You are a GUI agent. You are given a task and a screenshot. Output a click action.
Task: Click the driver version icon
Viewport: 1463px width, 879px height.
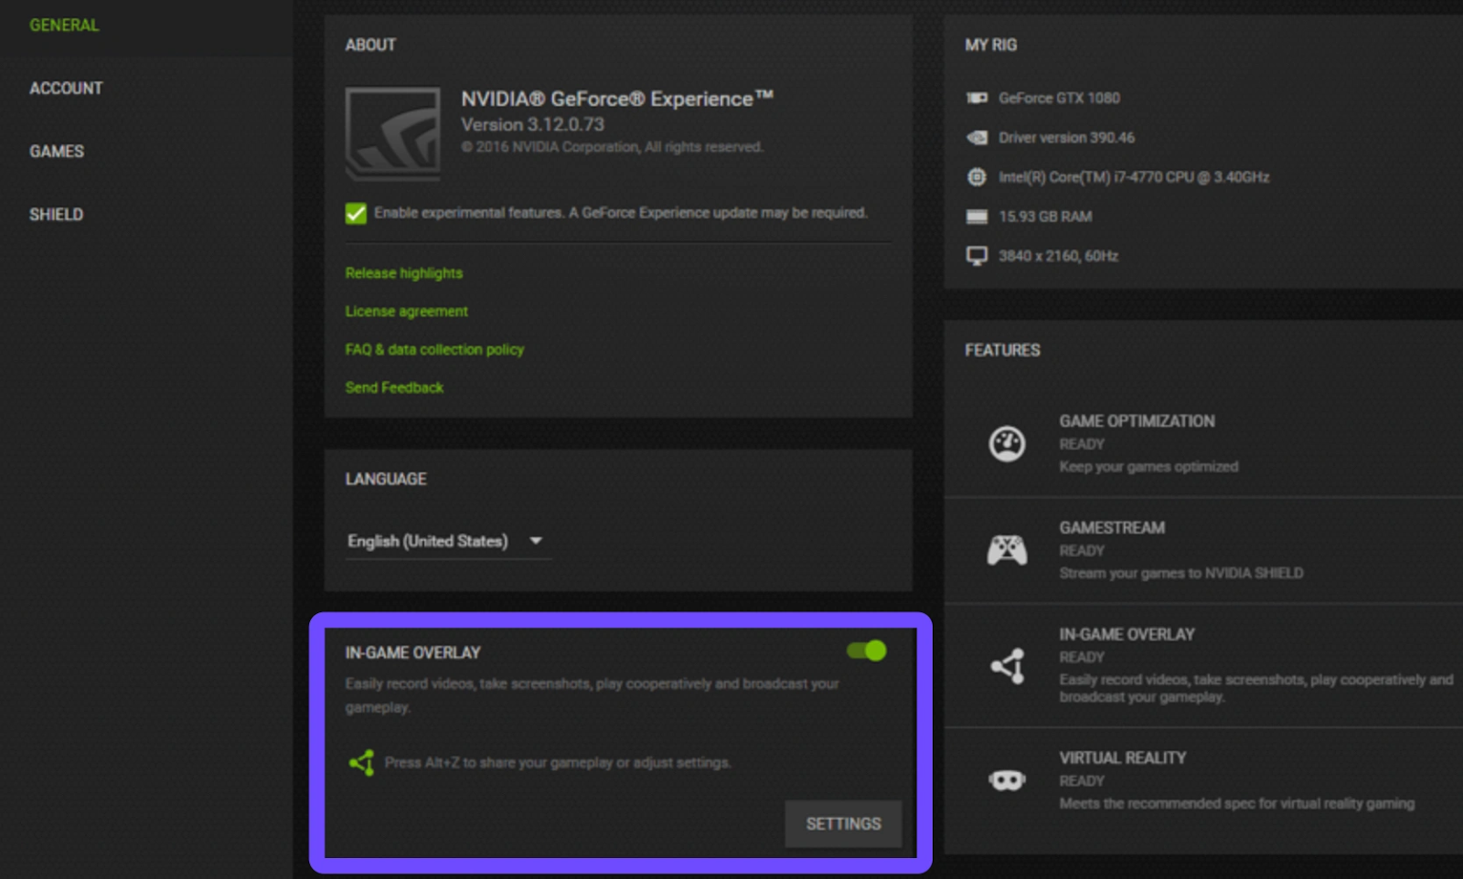point(977,137)
